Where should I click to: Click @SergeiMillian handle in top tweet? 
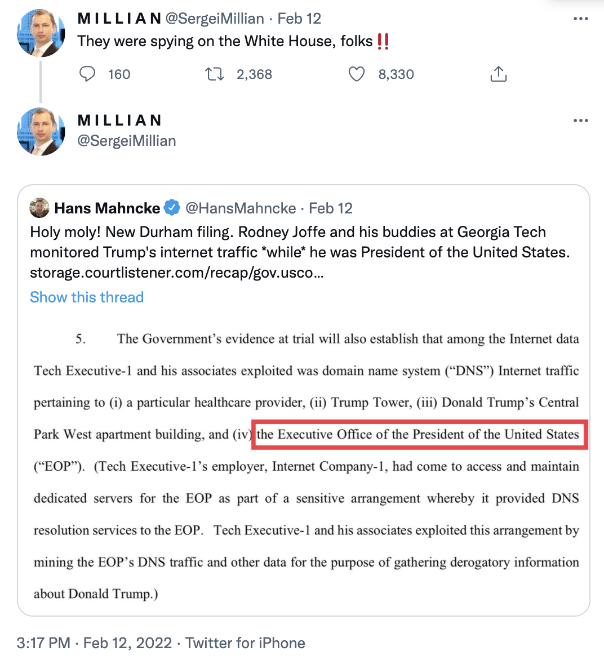coord(215,19)
